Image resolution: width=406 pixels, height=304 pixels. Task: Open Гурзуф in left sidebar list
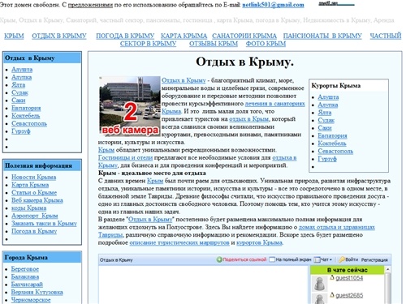tap(20, 131)
